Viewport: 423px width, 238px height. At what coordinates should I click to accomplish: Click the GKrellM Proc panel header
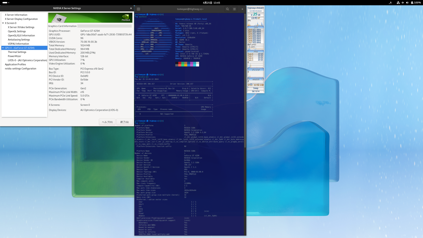(256, 52)
